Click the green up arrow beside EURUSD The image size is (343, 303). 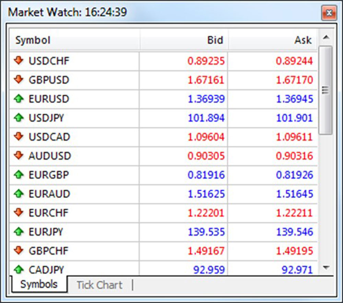click(x=19, y=99)
